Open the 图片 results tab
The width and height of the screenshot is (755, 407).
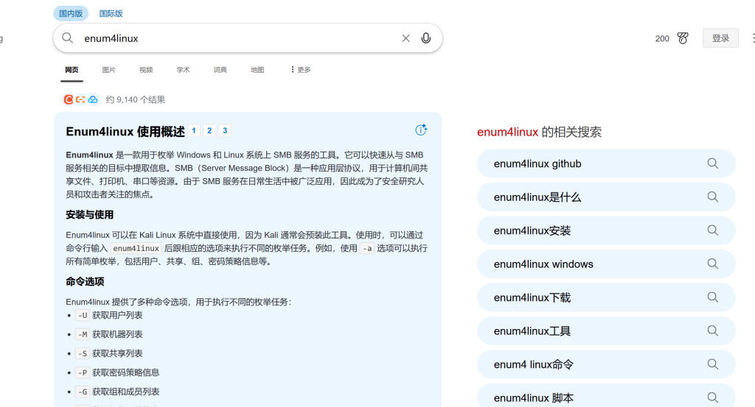click(x=109, y=70)
